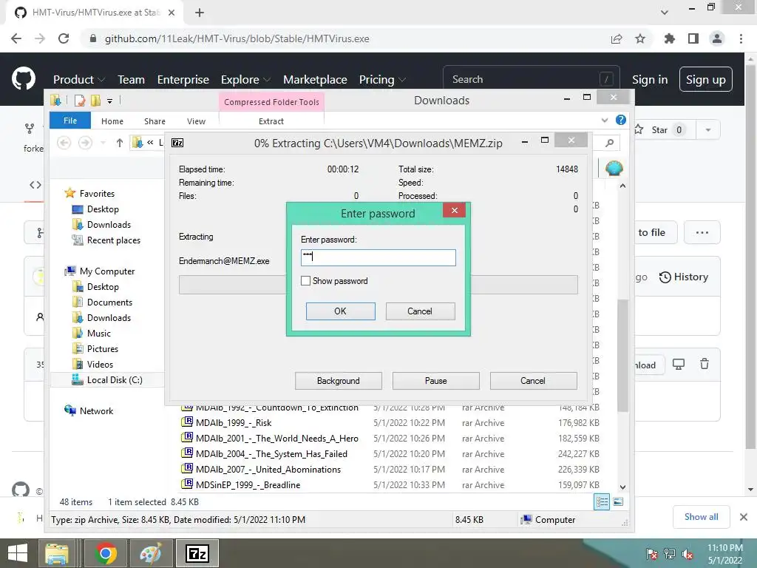Click the Explorer back navigation arrow
This screenshot has height=568, width=757.
point(64,143)
